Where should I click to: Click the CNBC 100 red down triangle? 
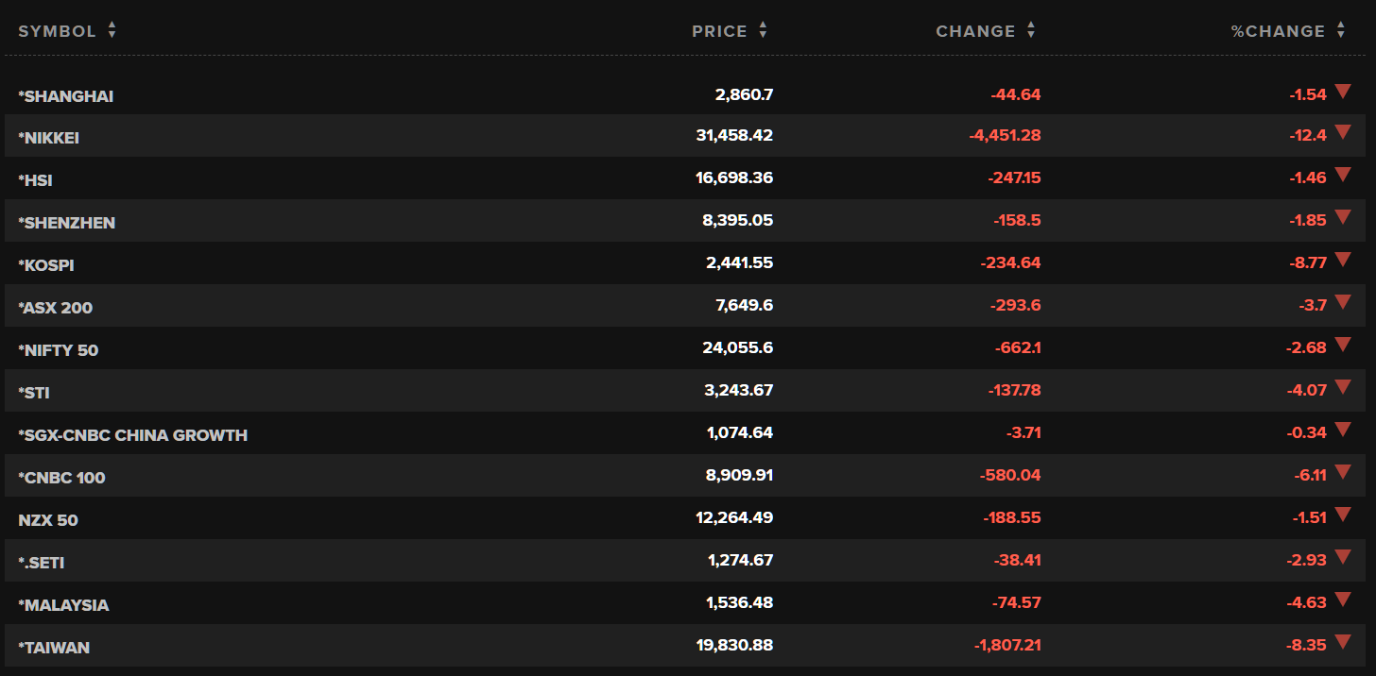tap(1343, 473)
